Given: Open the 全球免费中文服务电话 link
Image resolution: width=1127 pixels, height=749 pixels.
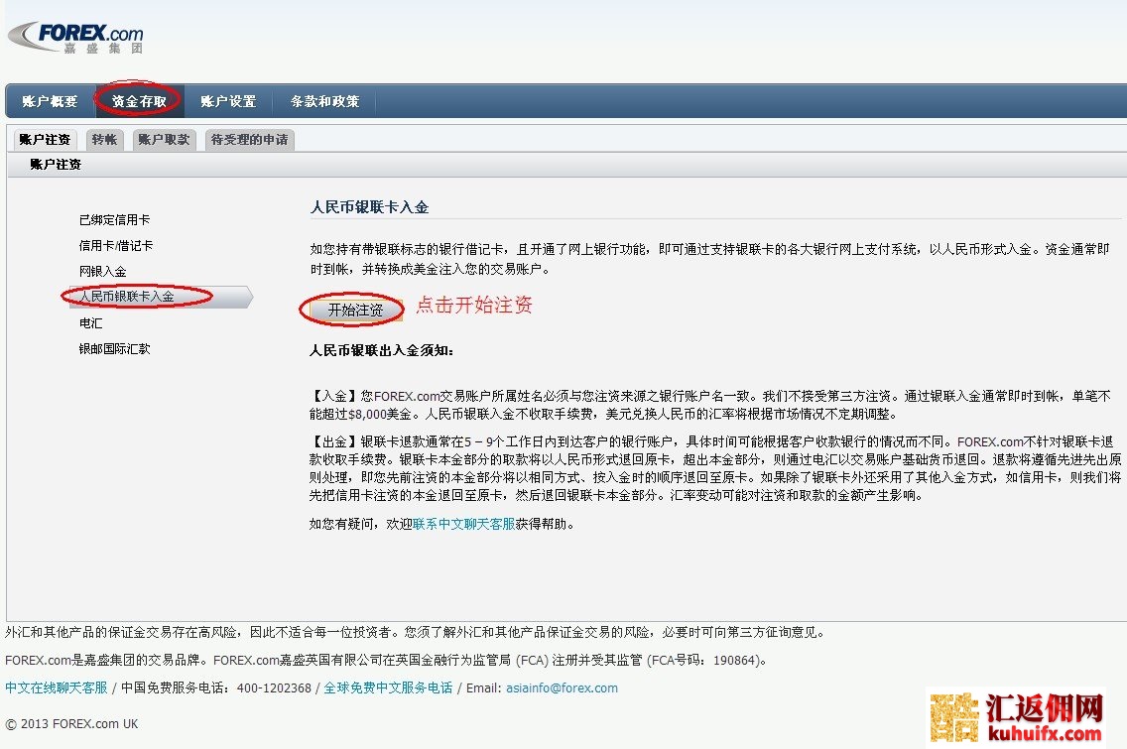Looking at the screenshot, I should point(388,687).
